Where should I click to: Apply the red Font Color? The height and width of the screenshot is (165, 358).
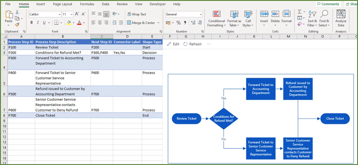(x=79, y=23)
